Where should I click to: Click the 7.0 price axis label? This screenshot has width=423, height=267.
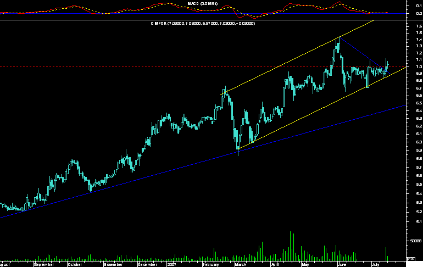click(419, 67)
